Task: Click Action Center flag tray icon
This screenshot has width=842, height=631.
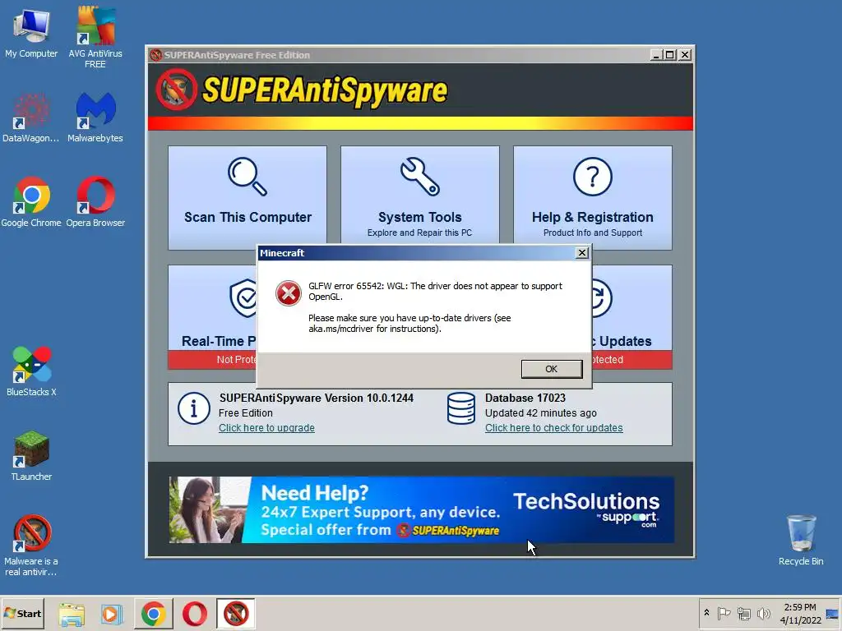Action: (x=724, y=613)
